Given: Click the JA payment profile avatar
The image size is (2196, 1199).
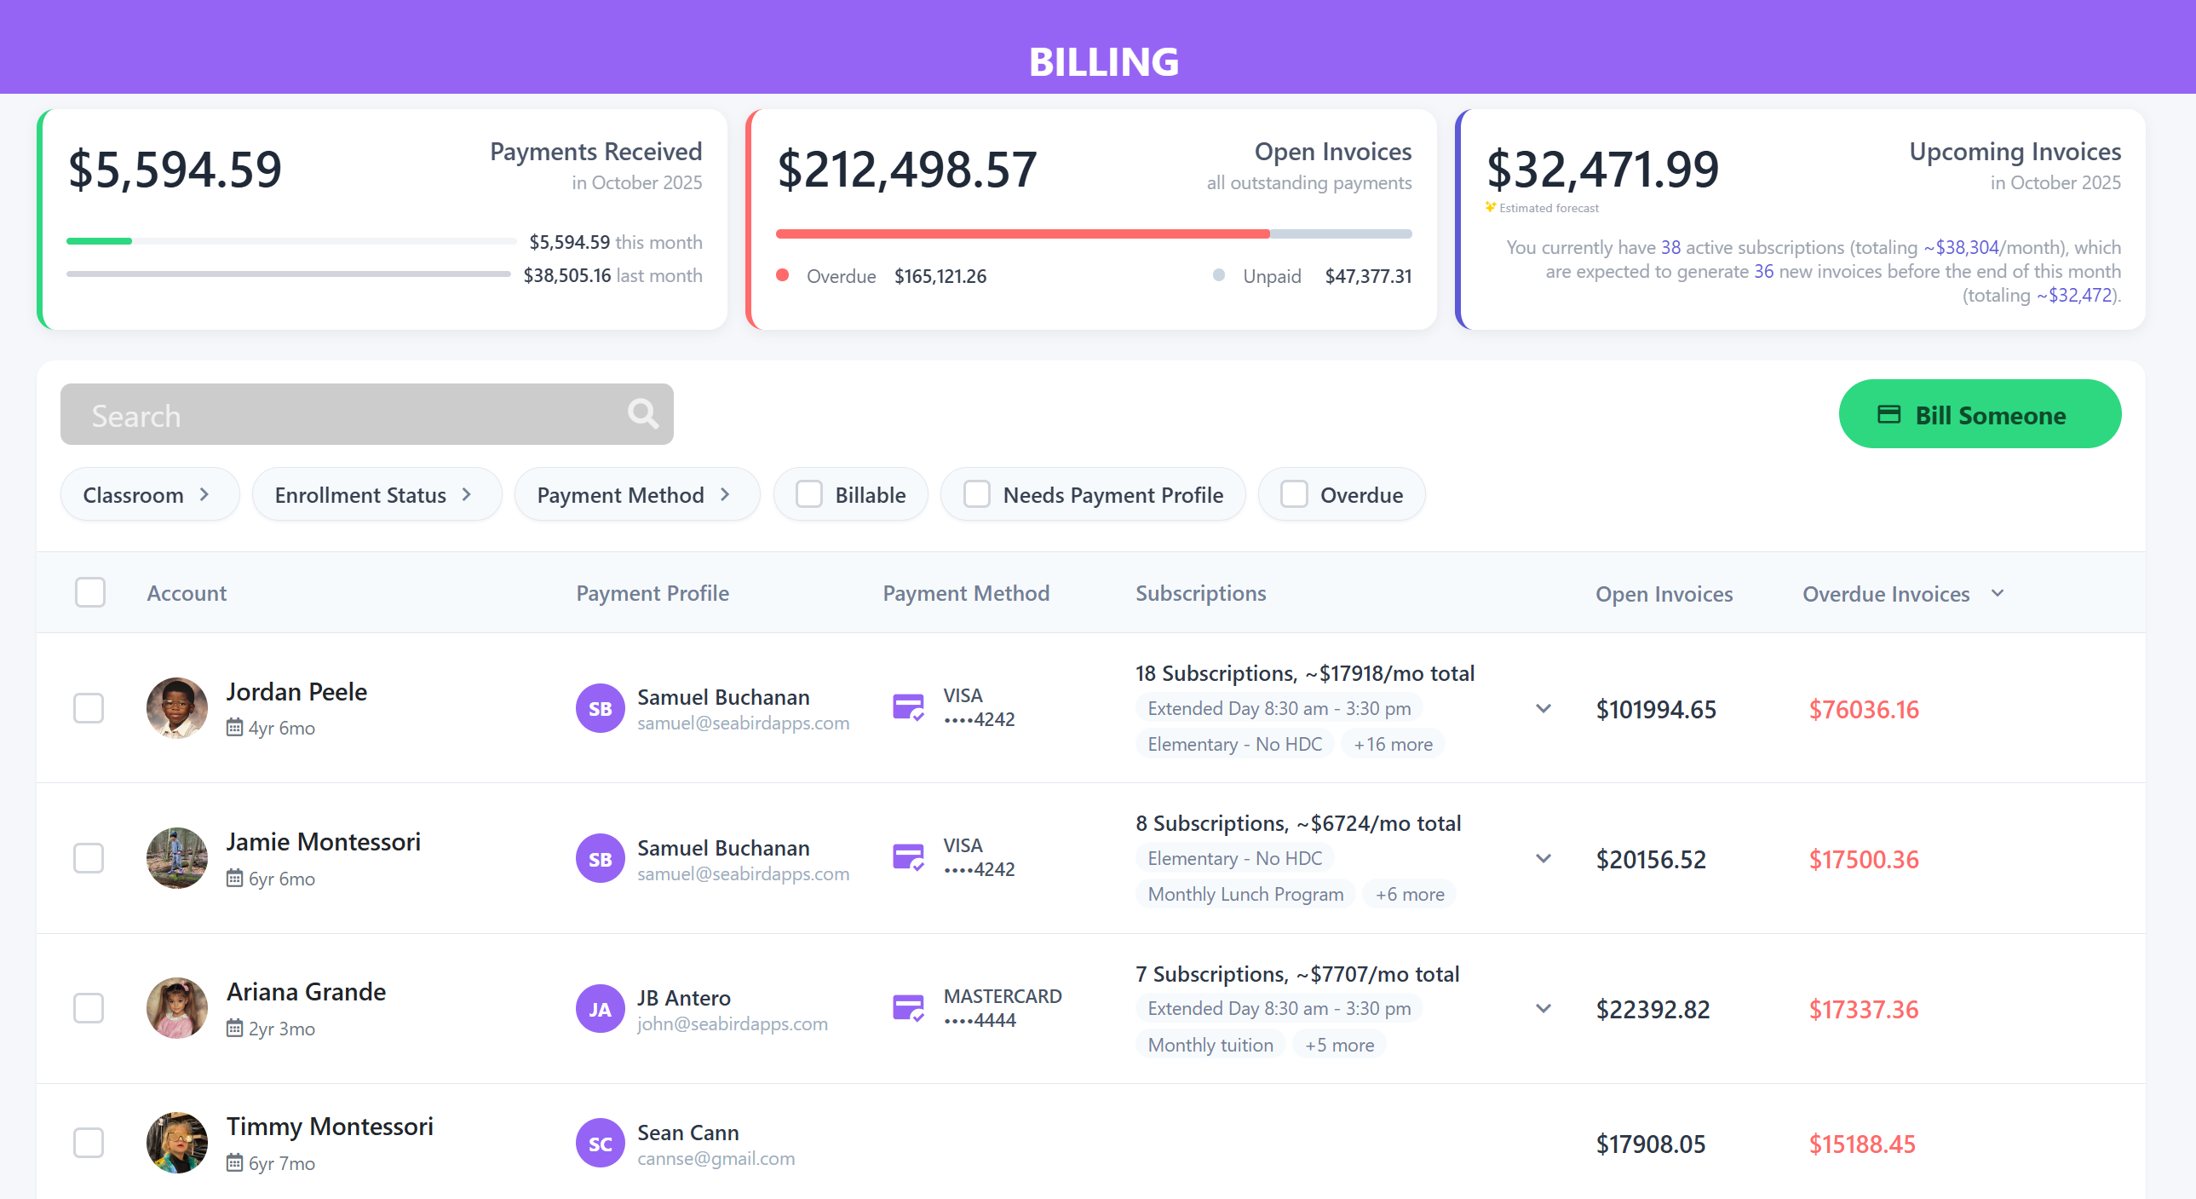Looking at the screenshot, I should point(601,1008).
